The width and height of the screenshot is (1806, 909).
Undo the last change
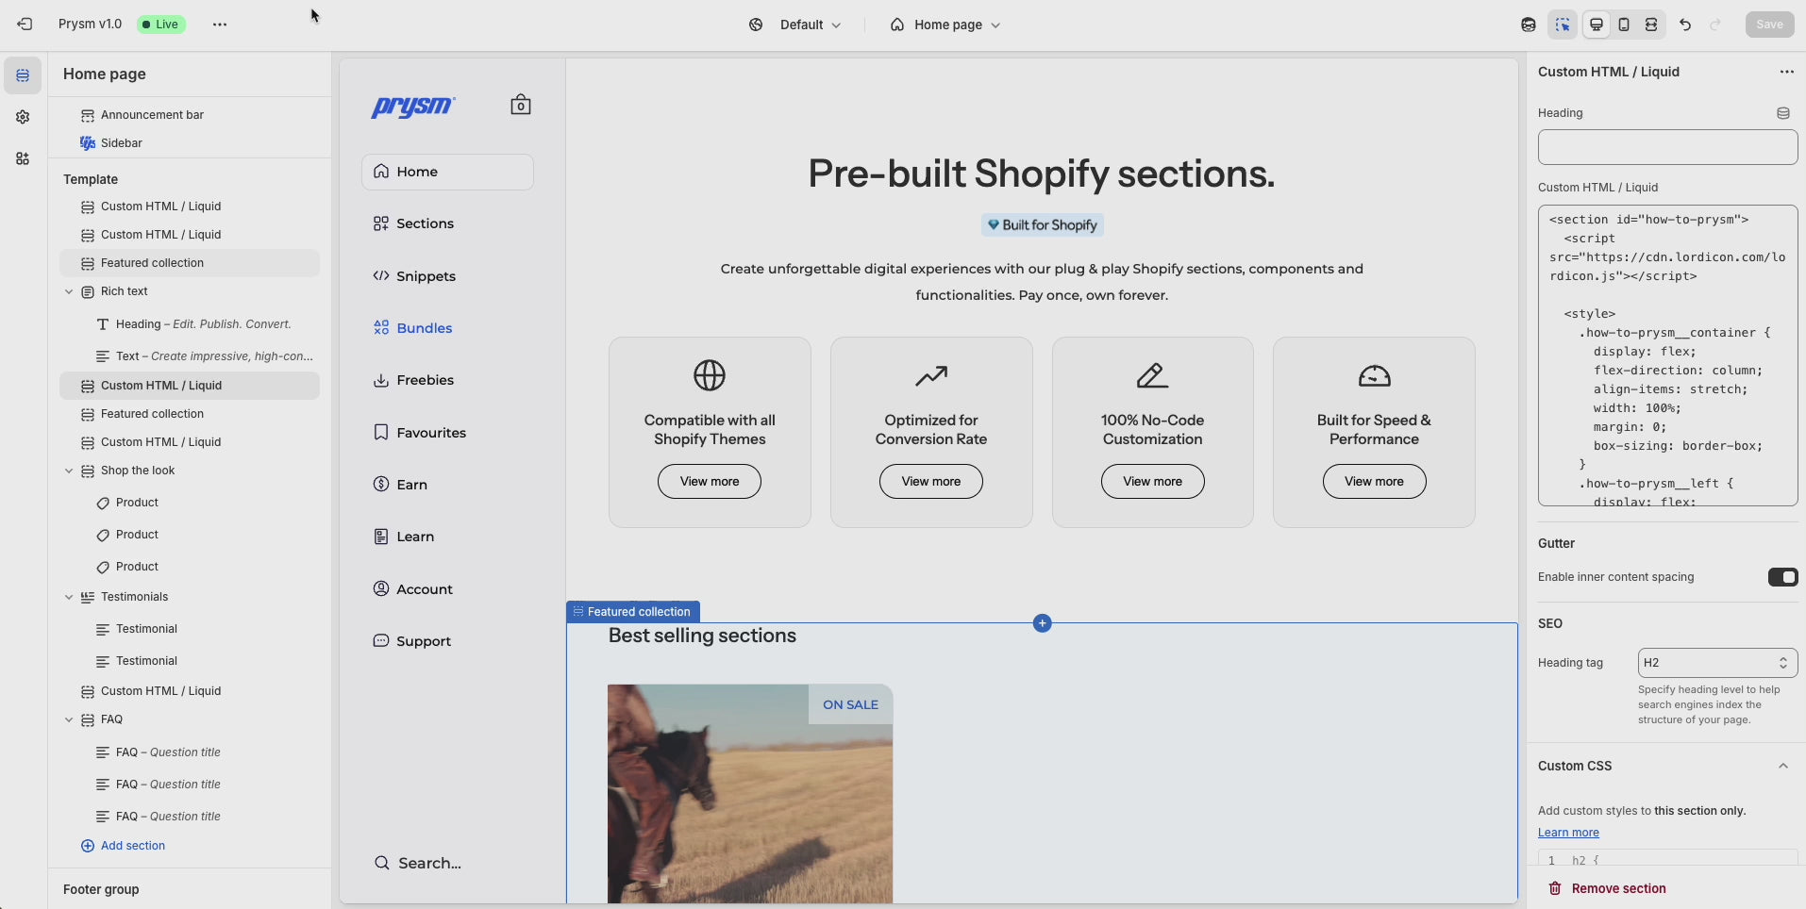tap(1685, 25)
